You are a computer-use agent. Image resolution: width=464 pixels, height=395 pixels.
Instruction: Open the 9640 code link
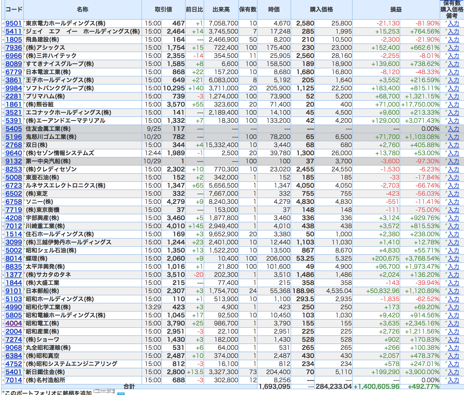[x=14, y=153]
